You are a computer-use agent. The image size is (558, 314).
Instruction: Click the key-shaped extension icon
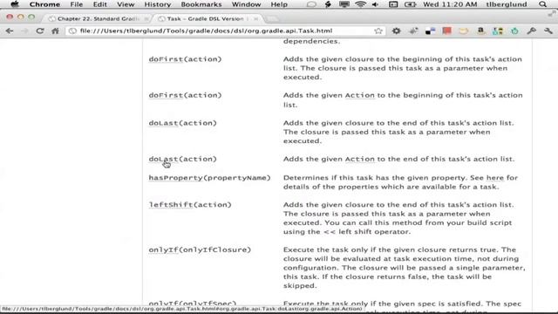point(532,31)
